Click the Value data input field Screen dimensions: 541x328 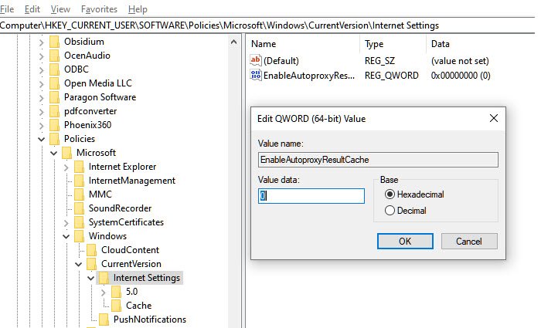click(x=311, y=196)
